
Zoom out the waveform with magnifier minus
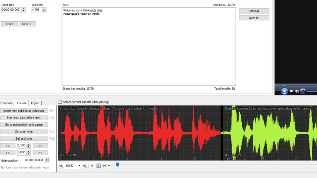coord(61,166)
